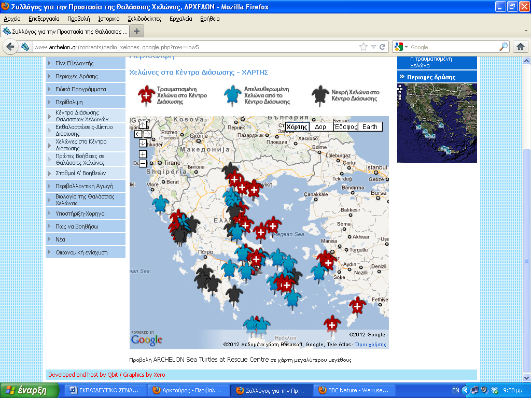531x398 pixels.
Task: Open the tab list dropdown arrow
Action: click(x=526, y=31)
